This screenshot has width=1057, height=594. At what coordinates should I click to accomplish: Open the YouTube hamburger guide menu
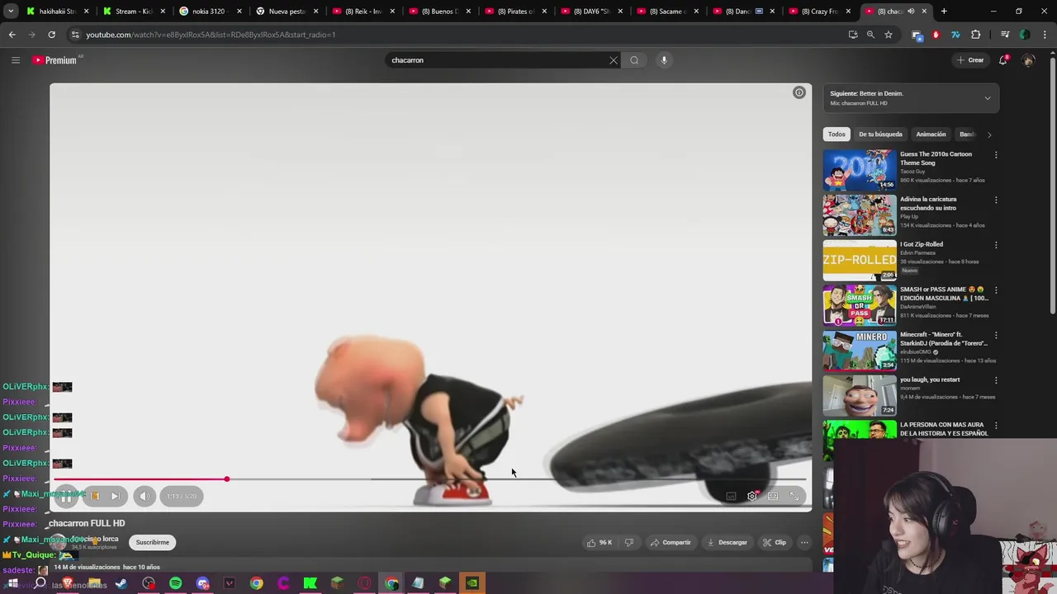pos(15,60)
